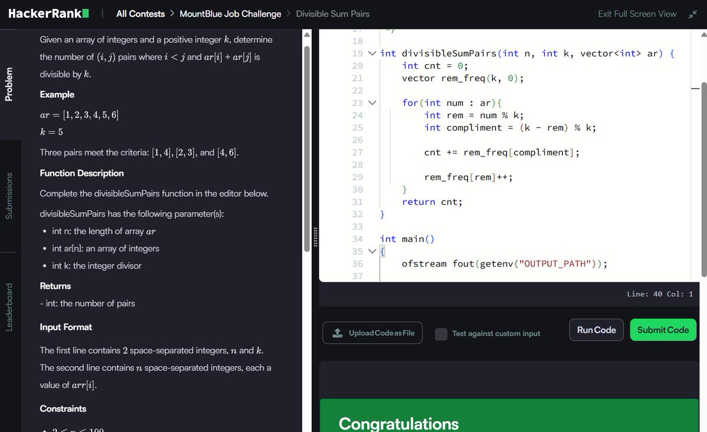Click the Submit Code button
Viewport: 707px width, 432px height.
tap(663, 330)
